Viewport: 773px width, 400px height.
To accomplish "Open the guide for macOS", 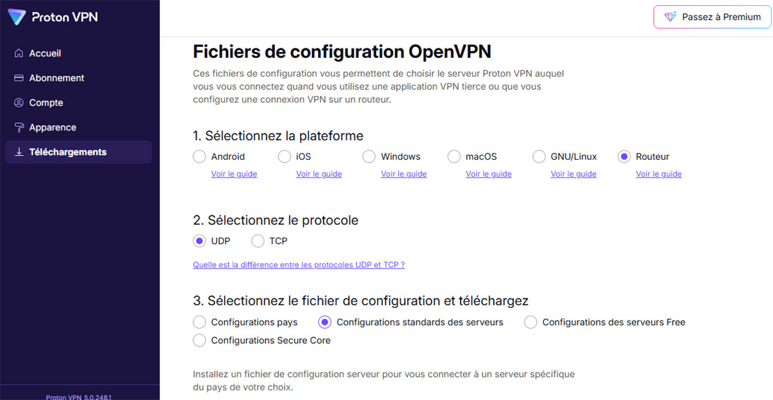I will click(x=488, y=174).
